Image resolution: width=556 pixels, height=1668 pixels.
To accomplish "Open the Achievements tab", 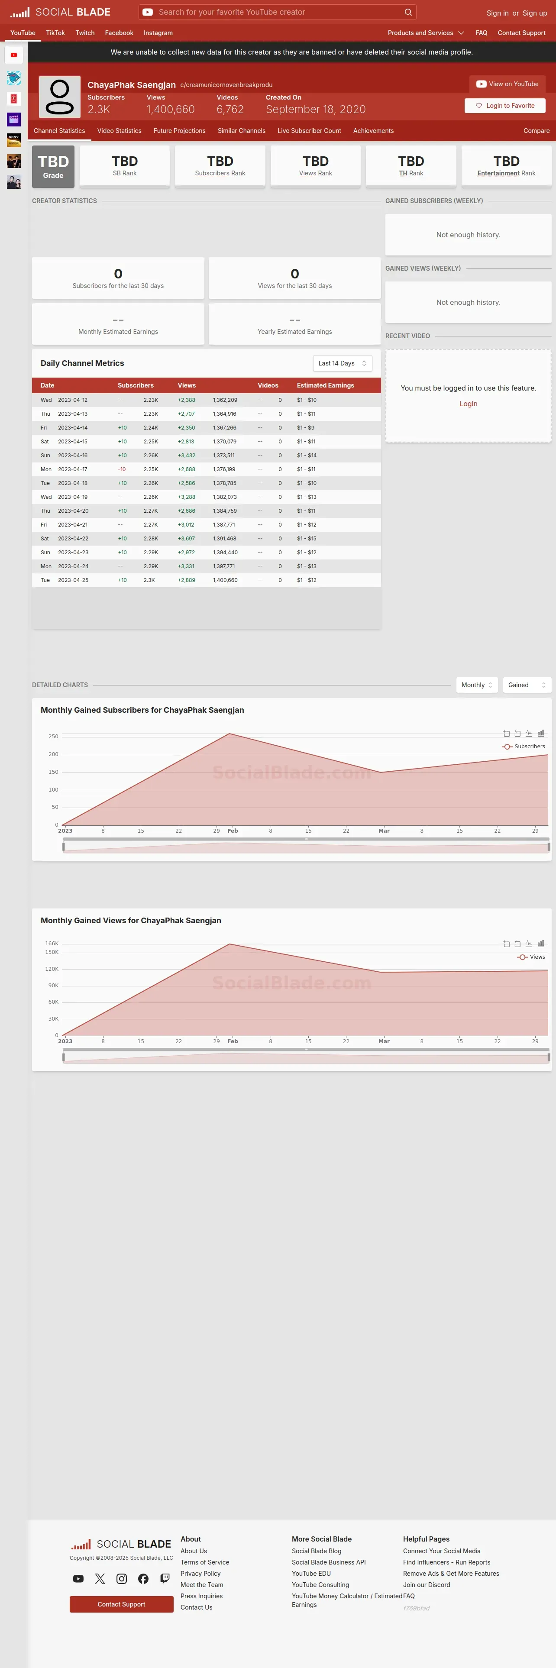I will click(373, 131).
